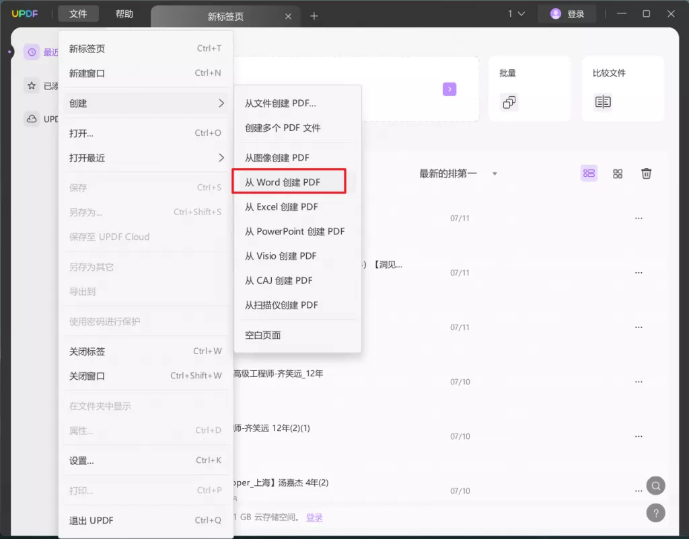Click the purple arrow expand button
Viewport: 689px width, 539px height.
(449, 89)
